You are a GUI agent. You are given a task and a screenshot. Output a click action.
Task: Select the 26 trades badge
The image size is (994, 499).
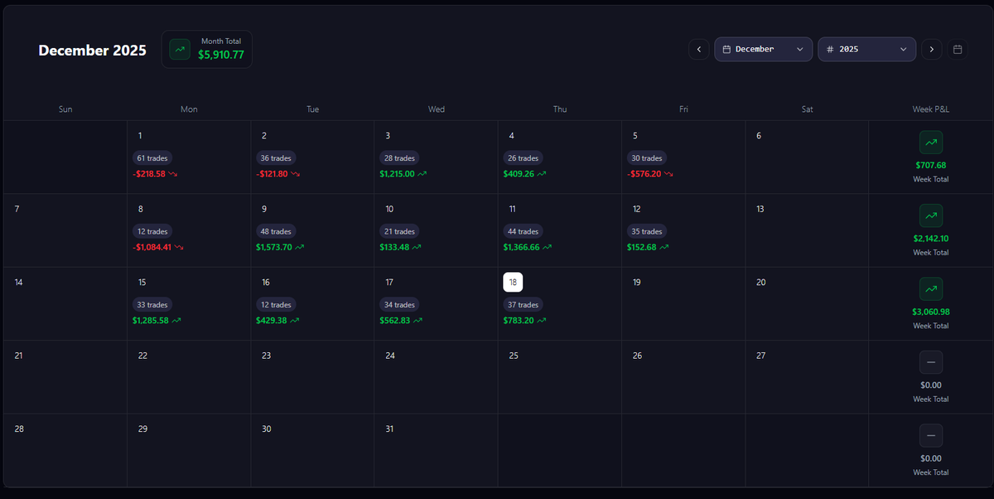tap(523, 158)
